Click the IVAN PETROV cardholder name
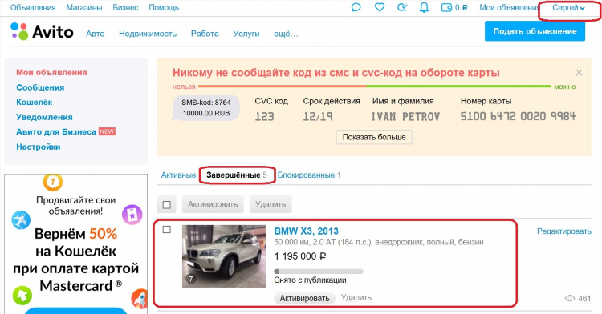The image size is (602, 314). click(x=405, y=116)
